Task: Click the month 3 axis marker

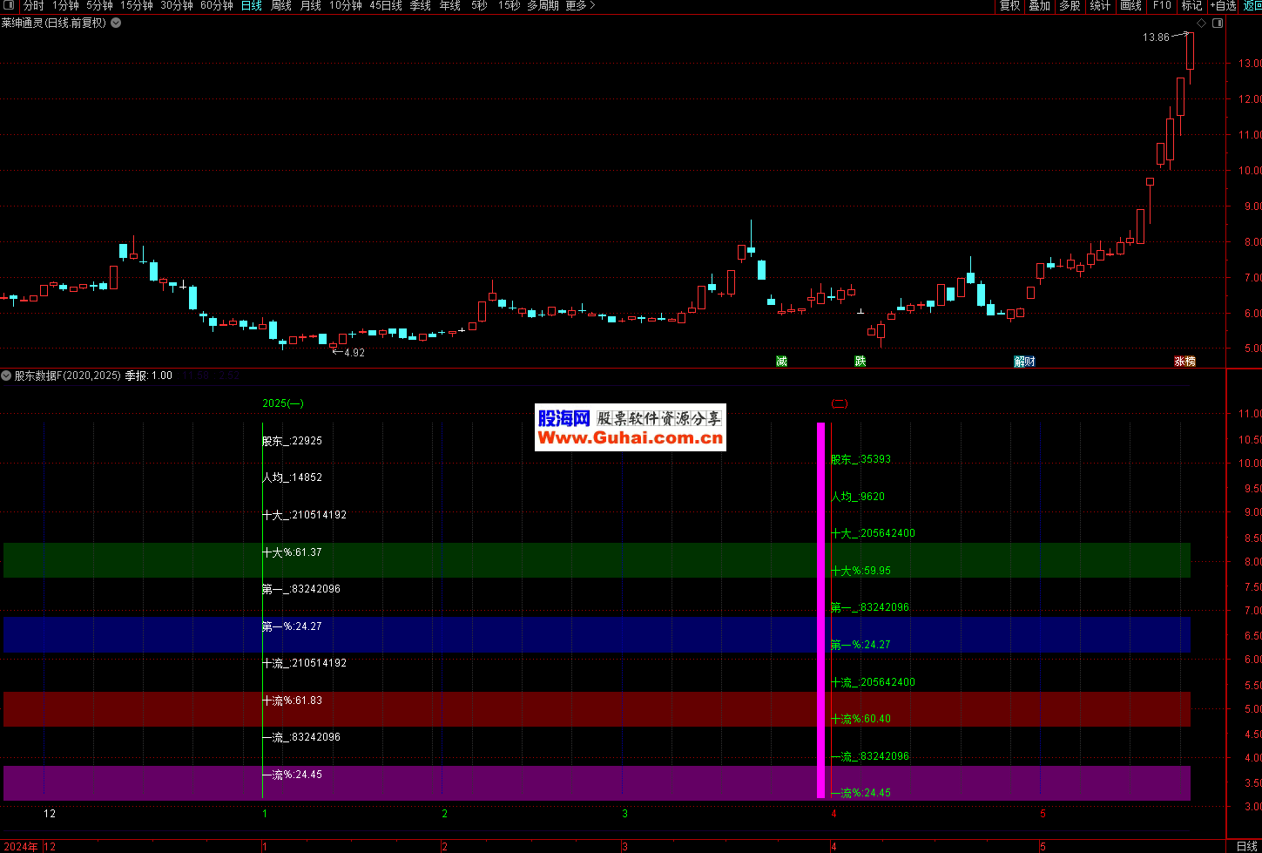Action: [625, 814]
